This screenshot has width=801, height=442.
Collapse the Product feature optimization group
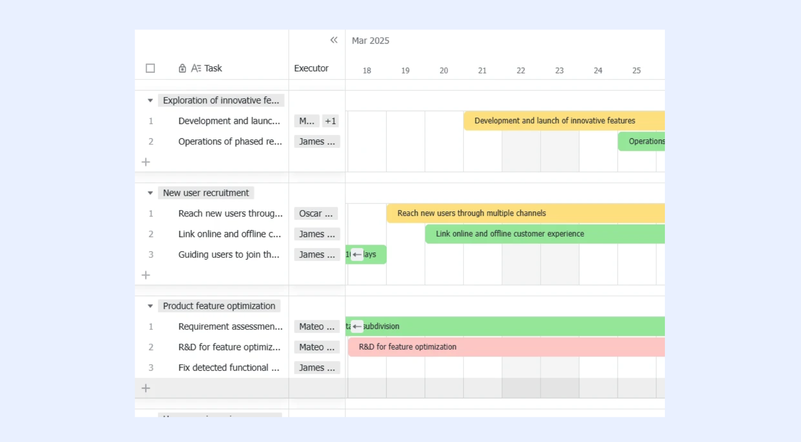[x=150, y=306]
